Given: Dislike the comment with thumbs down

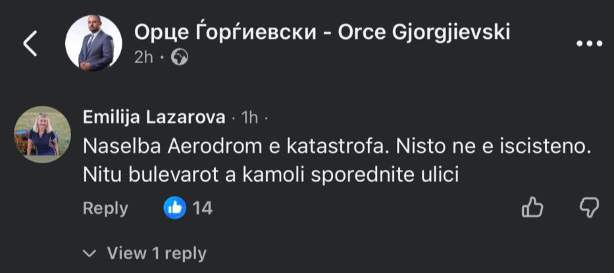Looking at the screenshot, I should pos(588,209).
